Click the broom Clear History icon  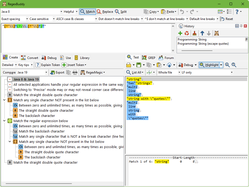194,33
